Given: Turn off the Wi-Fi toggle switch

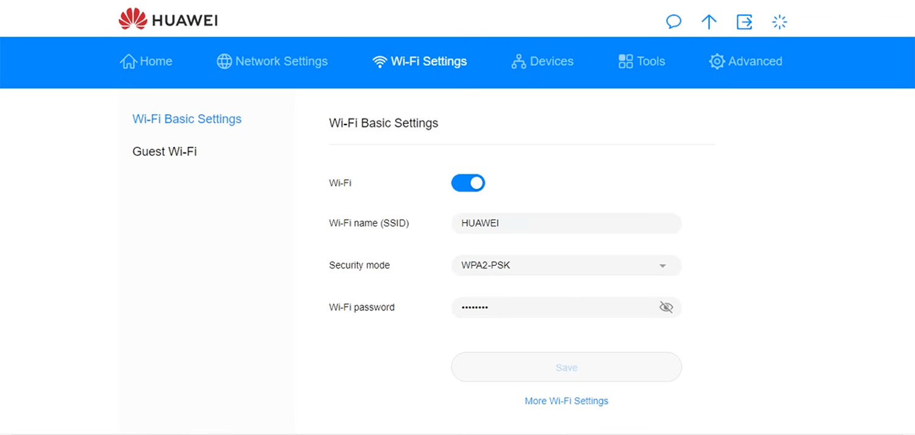Looking at the screenshot, I should (468, 183).
